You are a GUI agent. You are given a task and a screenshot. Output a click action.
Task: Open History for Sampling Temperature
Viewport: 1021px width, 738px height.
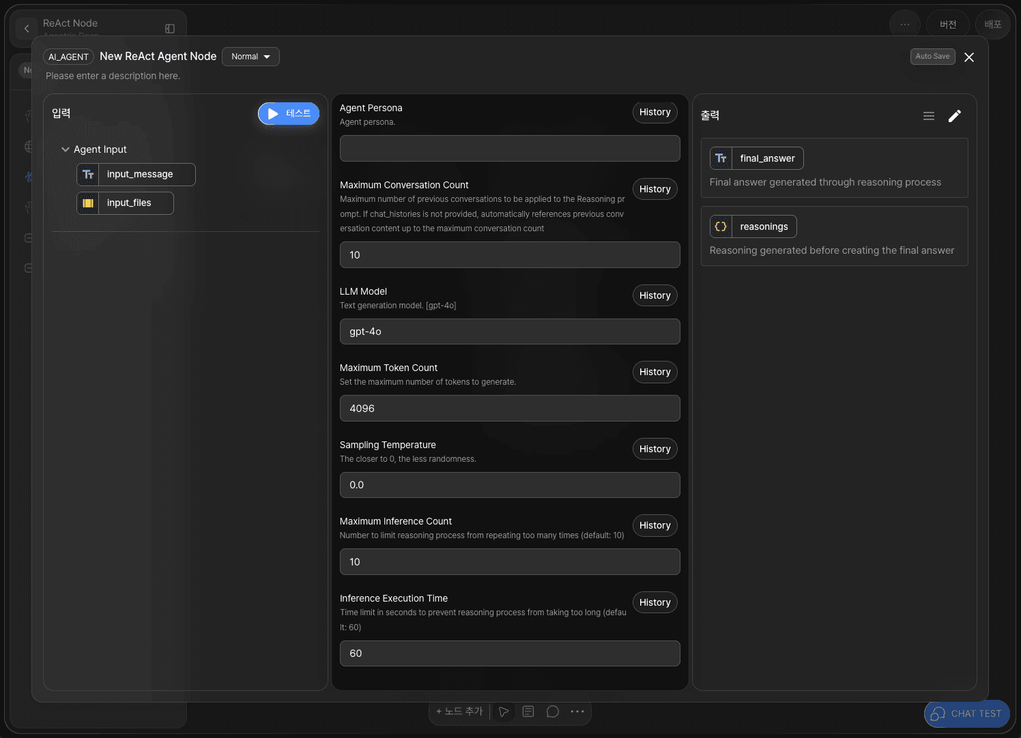(655, 449)
